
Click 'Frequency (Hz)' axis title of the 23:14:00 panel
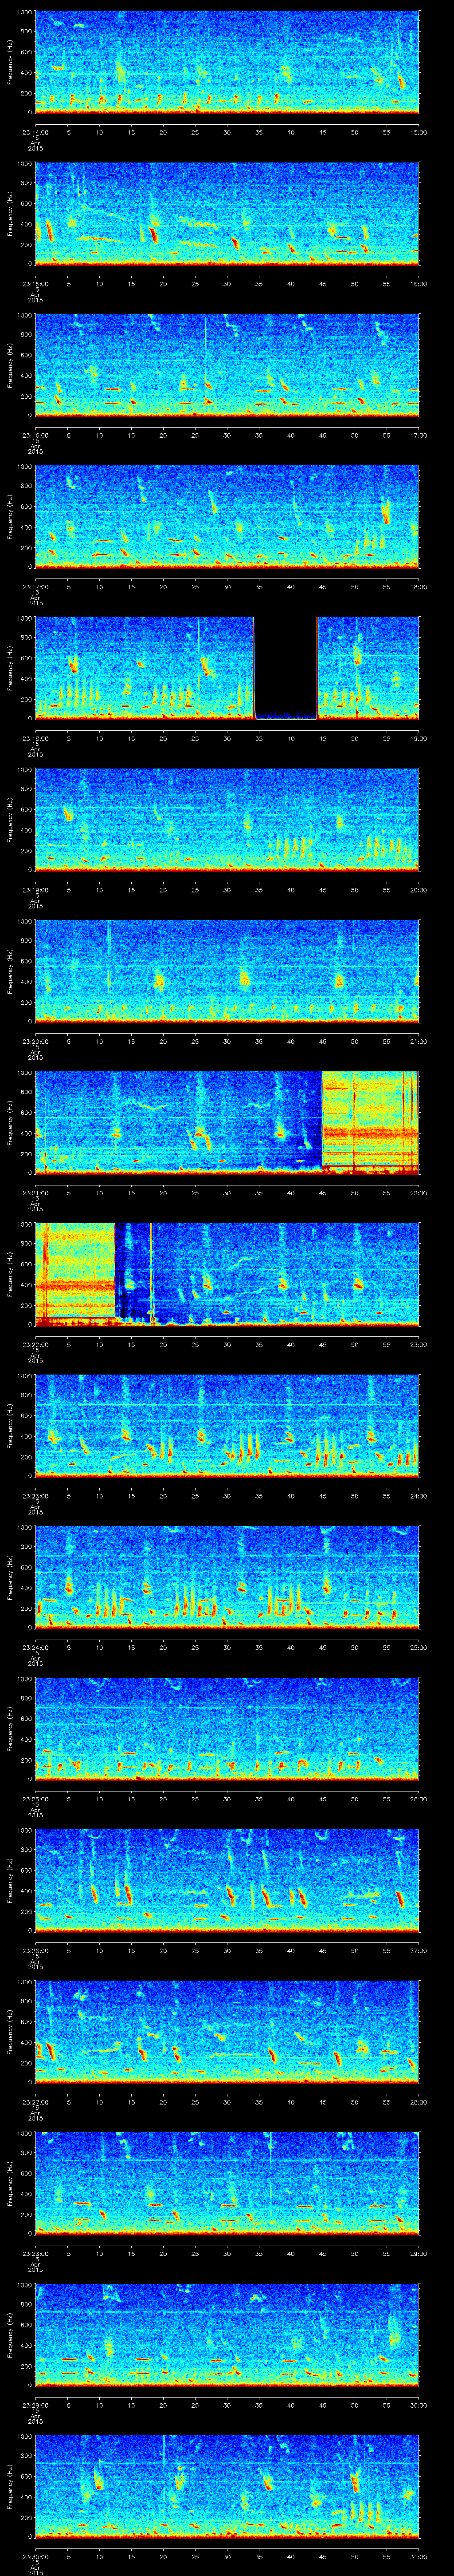(x=10, y=62)
